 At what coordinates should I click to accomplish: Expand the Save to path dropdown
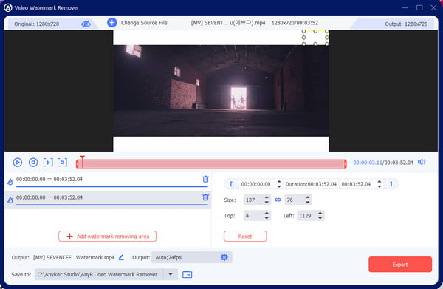(171, 274)
